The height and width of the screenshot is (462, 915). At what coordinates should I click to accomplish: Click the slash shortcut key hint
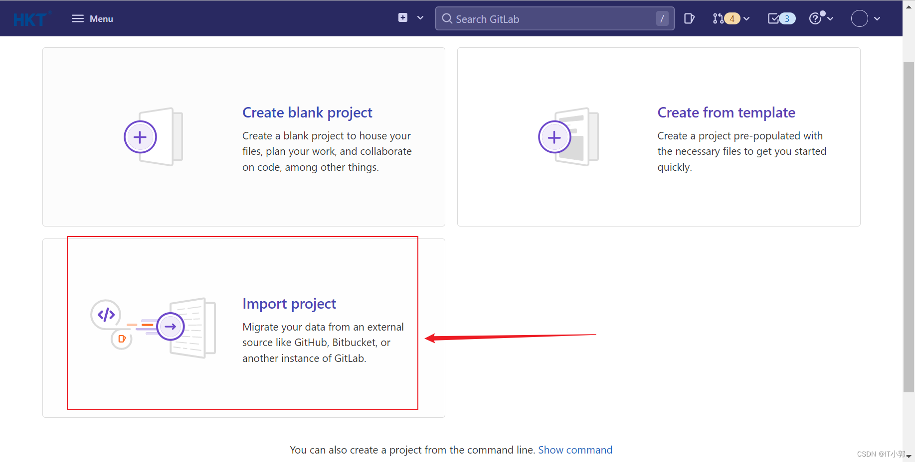pos(662,18)
